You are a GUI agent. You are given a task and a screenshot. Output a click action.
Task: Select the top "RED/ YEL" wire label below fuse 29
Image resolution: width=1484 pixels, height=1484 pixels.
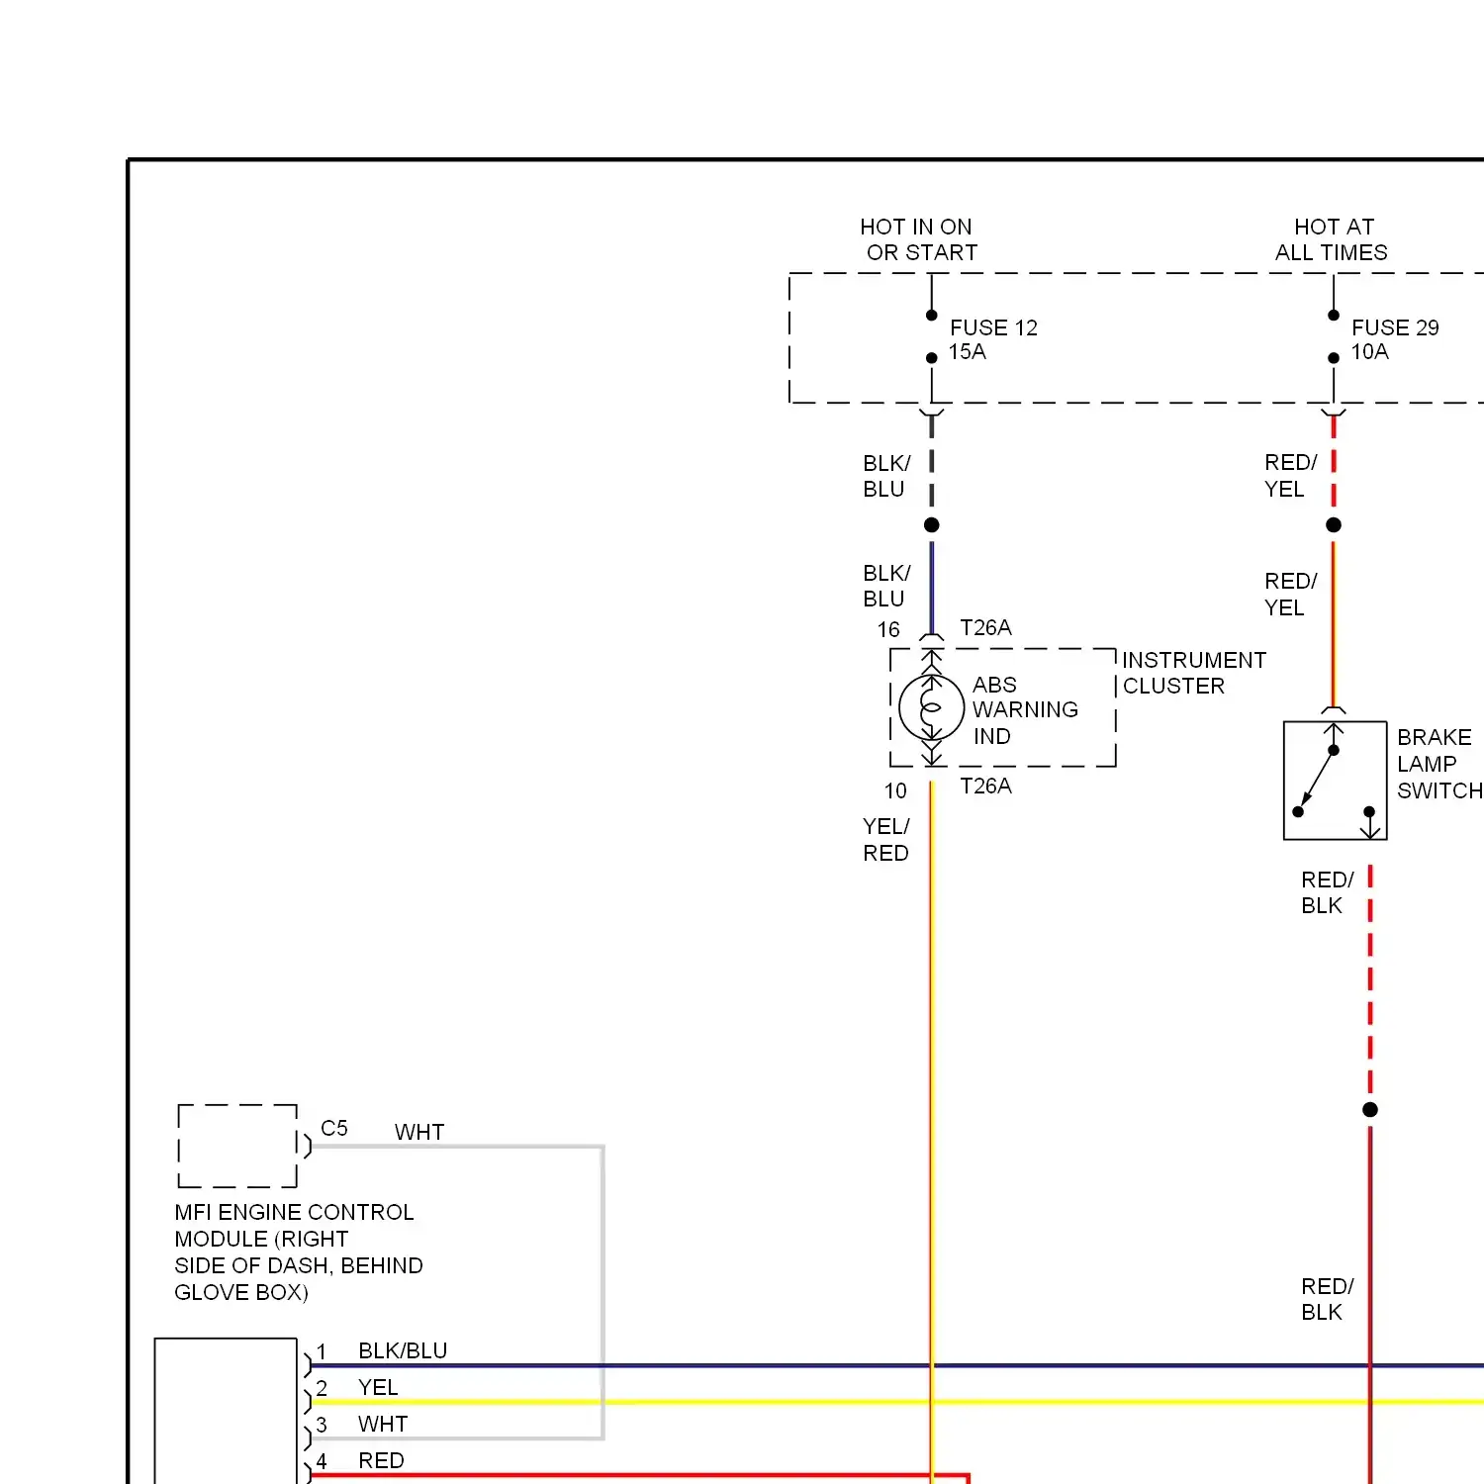pos(1290,475)
